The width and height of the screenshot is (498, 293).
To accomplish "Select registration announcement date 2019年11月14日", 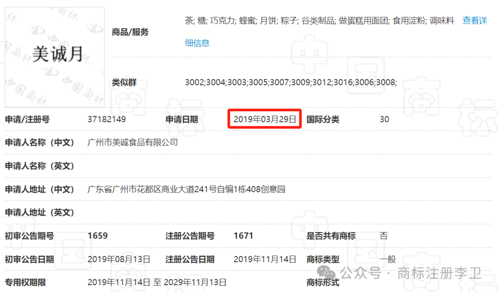I will [265, 259].
